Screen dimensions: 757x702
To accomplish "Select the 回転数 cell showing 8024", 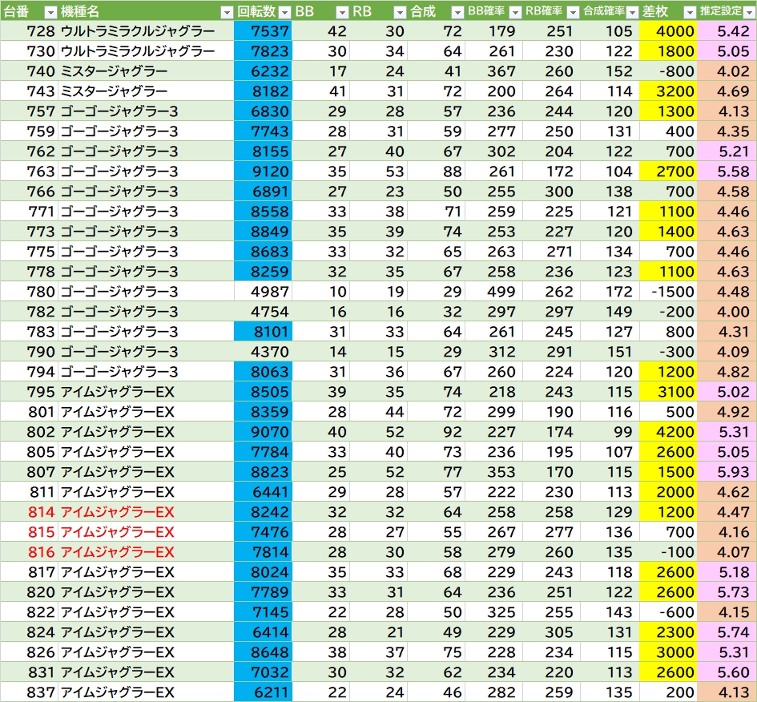I will point(263,572).
